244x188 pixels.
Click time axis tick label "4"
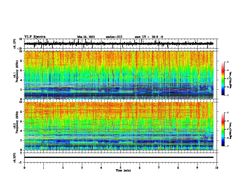click(101, 168)
